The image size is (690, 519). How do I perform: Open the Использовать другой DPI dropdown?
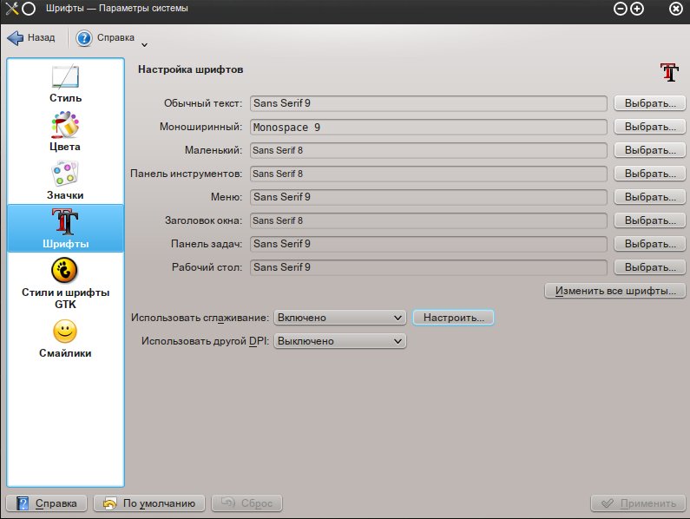pos(339,341)
